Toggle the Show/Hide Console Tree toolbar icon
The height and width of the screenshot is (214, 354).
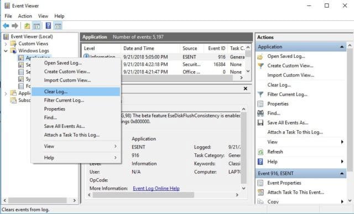(x=37, y=26)
